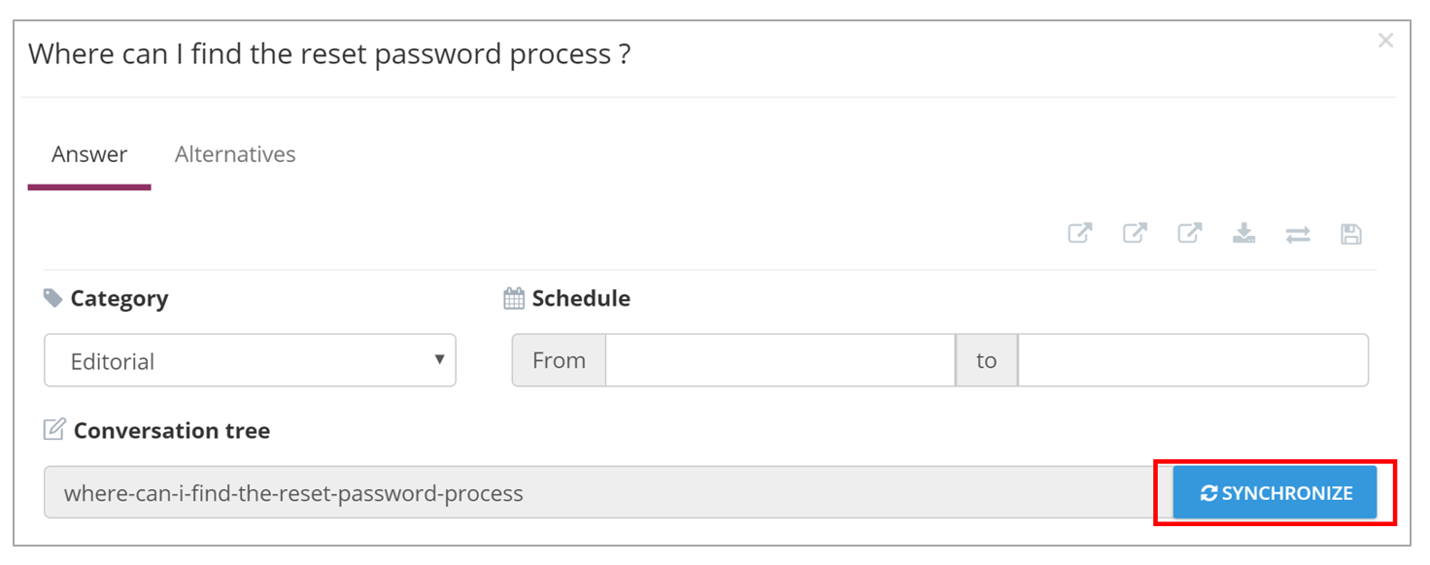Click the conversation tree slug text field
1430x565 pixels.
coord(608,493)
